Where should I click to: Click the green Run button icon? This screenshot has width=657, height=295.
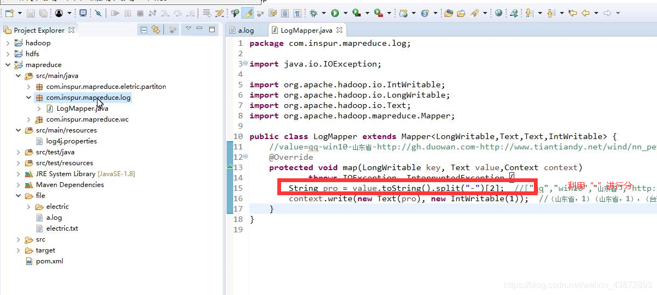point(335,13)
